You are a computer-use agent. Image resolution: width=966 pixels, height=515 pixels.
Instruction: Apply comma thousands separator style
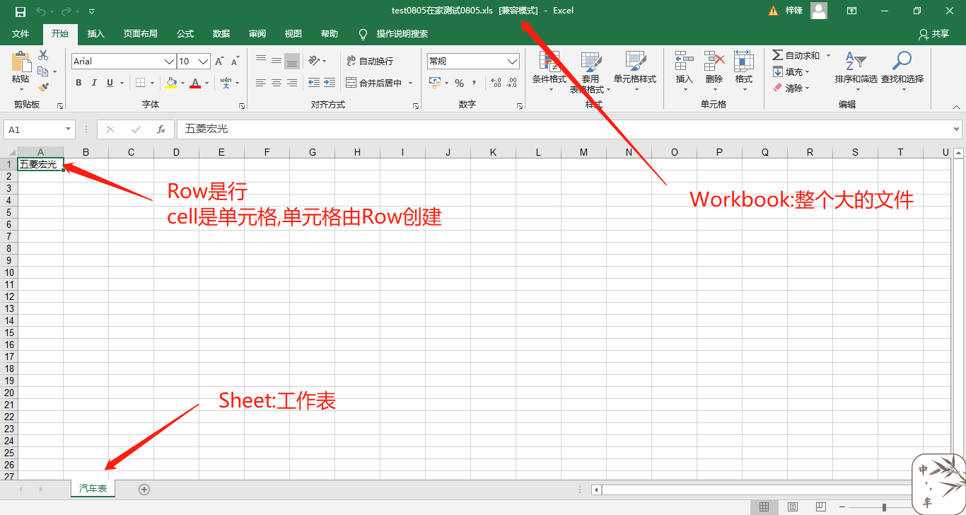coord(475,83)
